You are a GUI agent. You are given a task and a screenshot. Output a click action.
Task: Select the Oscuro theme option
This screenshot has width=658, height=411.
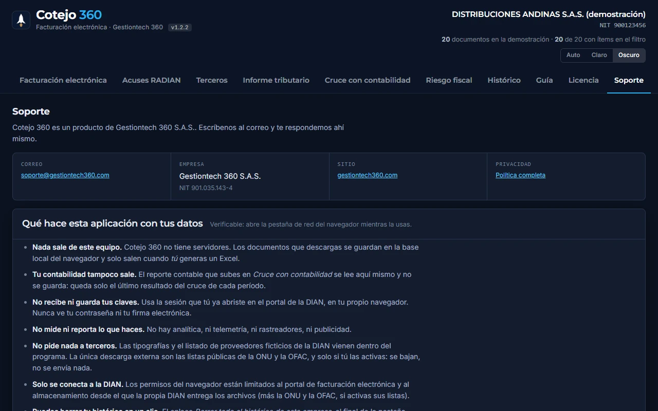629,55
